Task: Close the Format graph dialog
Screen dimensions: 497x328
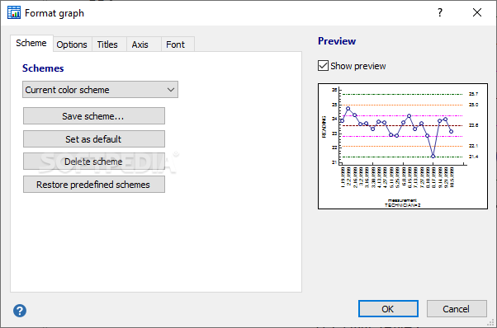Action: point(477,12)
